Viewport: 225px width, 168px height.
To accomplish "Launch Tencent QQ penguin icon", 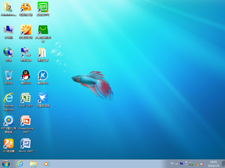I will (x=26, y=75).
